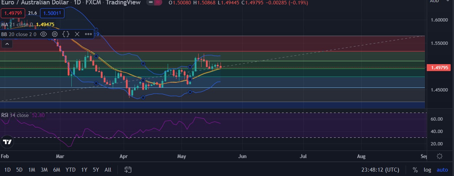Show All date range
Screen dimensions: 454x176
click(x=108, y=170)
